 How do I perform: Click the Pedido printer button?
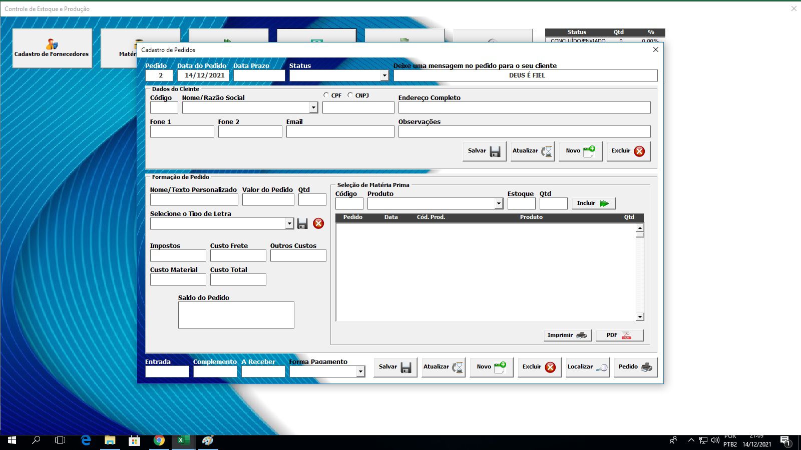635,367
